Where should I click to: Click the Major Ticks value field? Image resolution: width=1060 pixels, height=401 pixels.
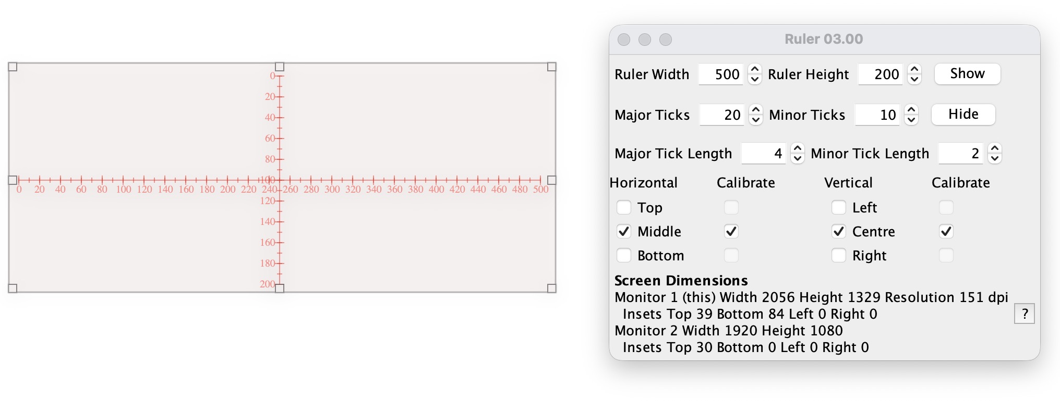[722, 115]
